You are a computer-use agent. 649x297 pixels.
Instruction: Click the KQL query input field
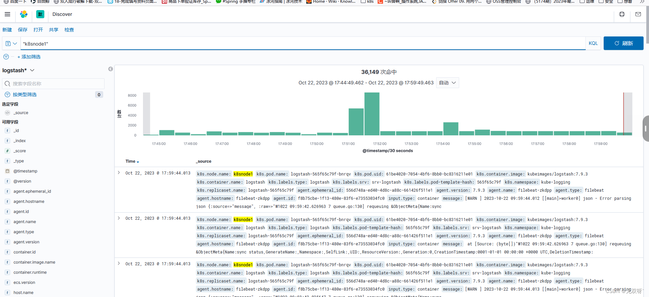pos(303,44)
